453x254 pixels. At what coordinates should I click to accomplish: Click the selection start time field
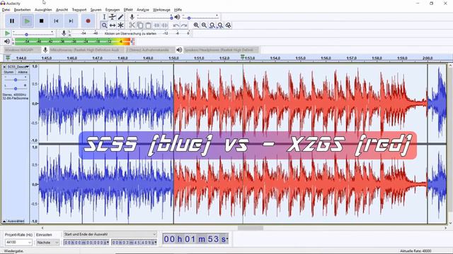(x=86, y=243)
